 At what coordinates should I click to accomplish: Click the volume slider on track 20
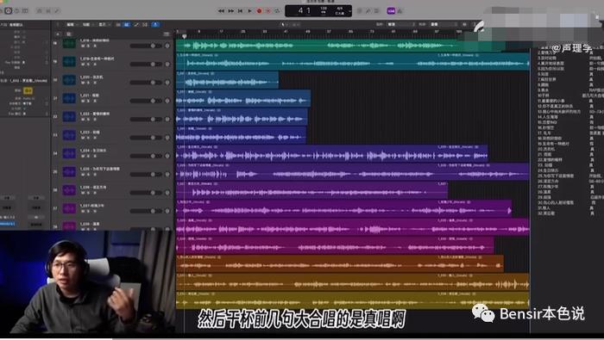[146, 83]
